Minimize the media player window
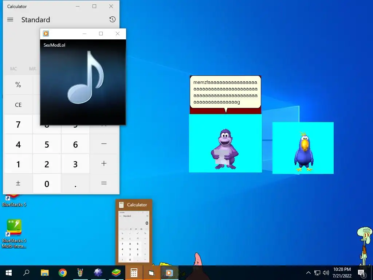The width and height of the screenshot is (373, 280). (85, 34)
